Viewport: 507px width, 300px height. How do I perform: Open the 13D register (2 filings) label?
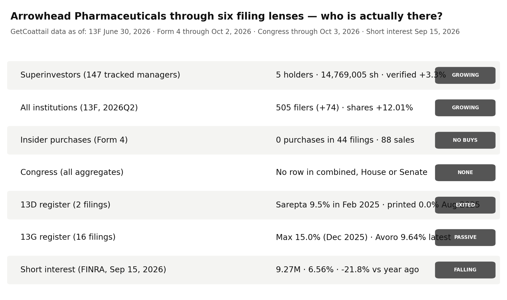click(65, 205)
